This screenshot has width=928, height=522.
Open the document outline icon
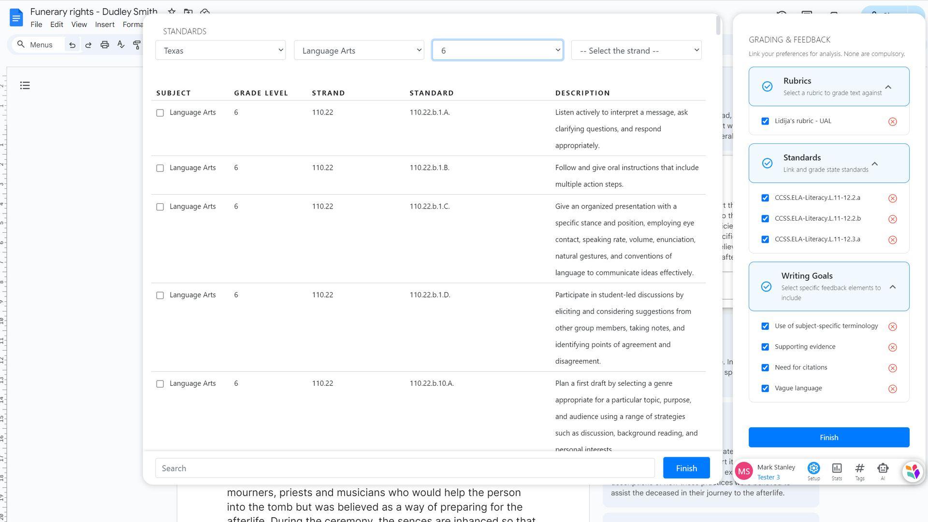(x=25, y=85)
